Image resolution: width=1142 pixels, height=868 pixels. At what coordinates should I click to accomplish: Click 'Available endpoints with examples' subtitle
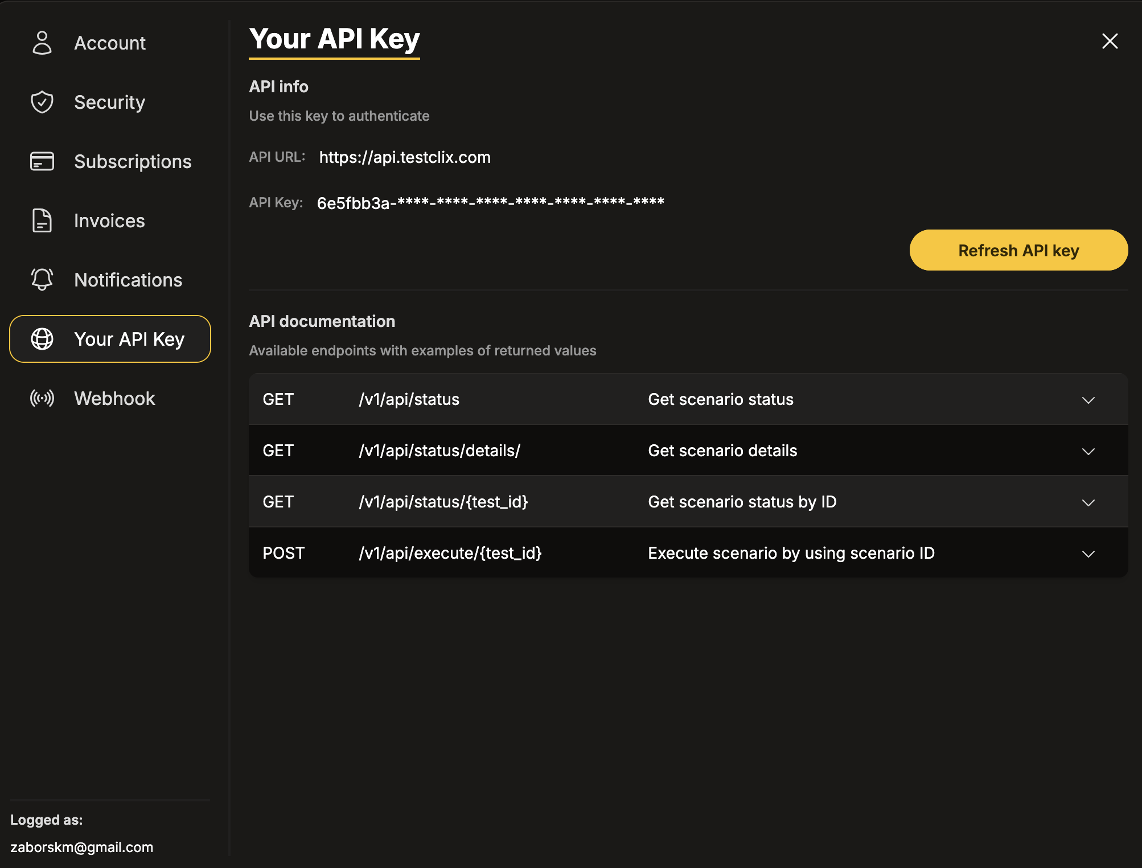[422, 350]
